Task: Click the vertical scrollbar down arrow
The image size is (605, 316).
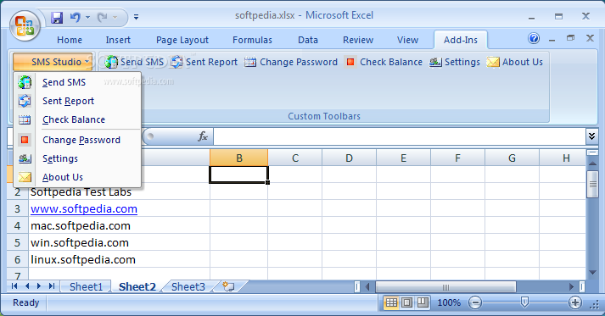Action: click(x=592, y=273)
